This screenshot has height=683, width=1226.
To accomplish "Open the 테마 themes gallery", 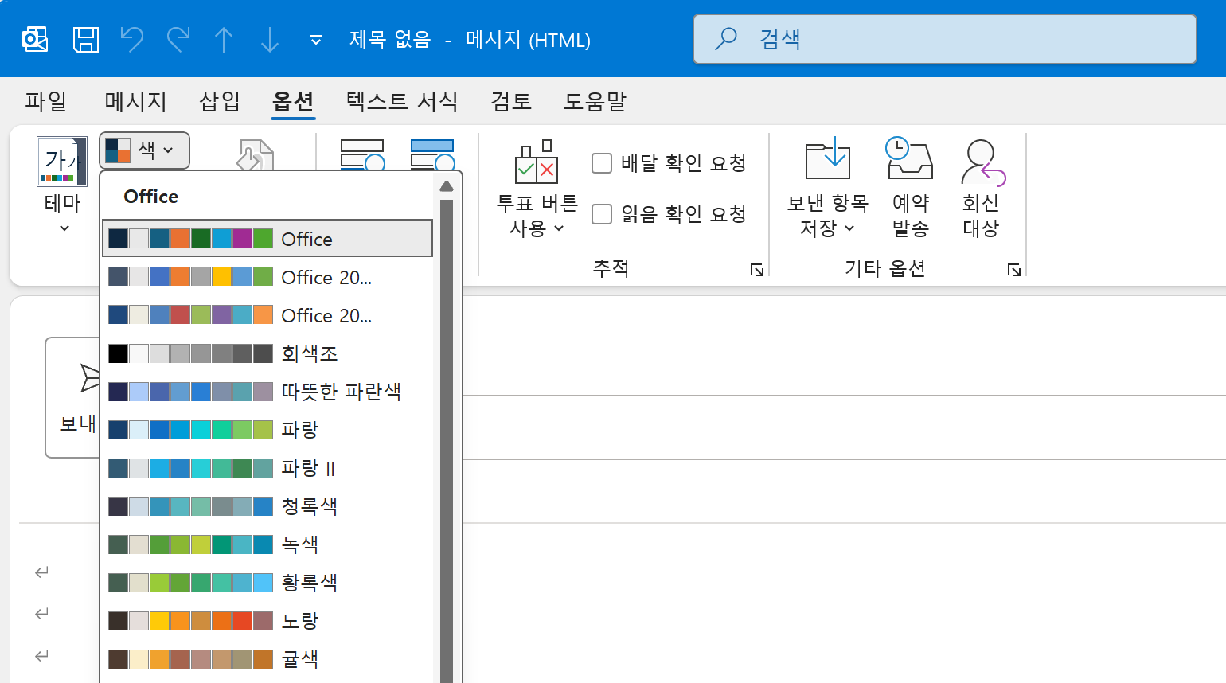I will (62, 162).
